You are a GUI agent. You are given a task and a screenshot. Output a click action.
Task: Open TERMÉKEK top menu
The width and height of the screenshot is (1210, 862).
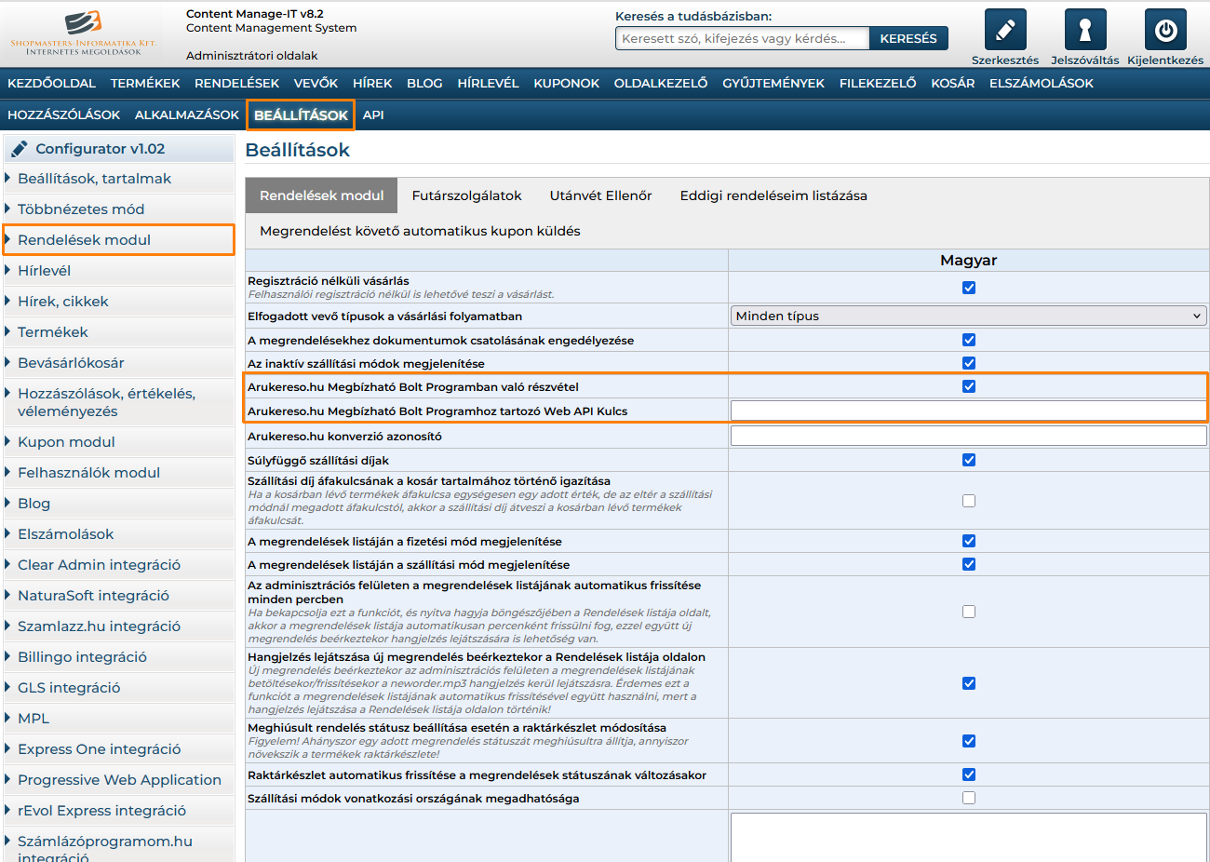pyautogui.click(x=145, y=83)
